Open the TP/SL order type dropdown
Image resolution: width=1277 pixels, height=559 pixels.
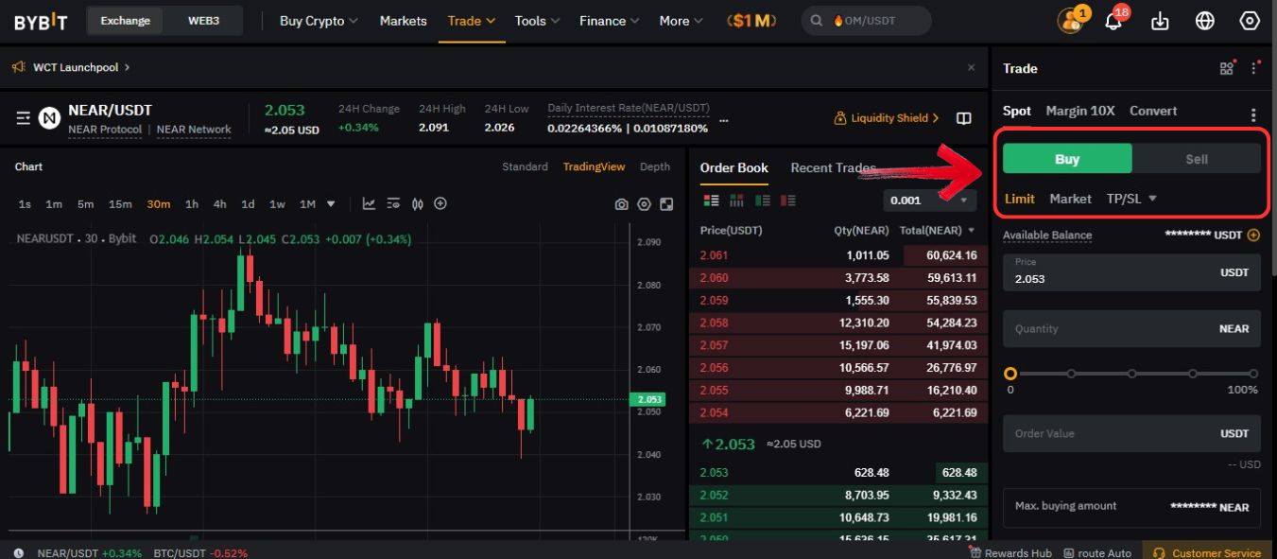1131,199
